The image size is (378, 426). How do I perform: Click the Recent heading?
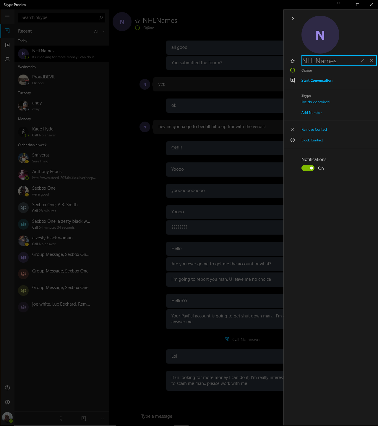click(x=25, y=31)
